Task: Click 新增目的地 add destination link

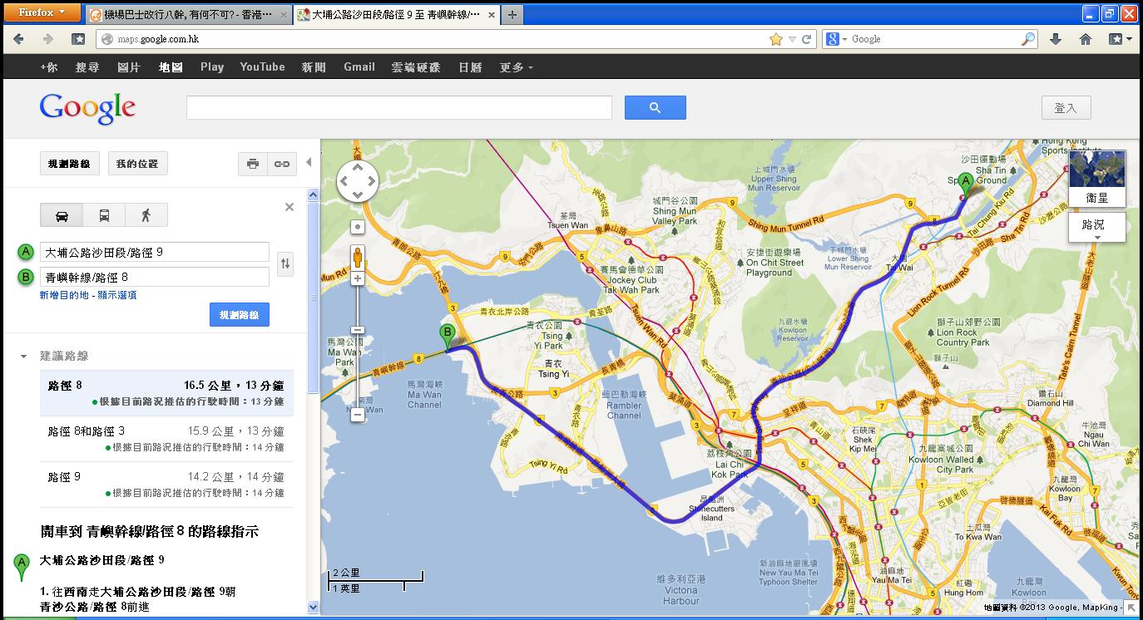Action: click(x=65, y=295)
